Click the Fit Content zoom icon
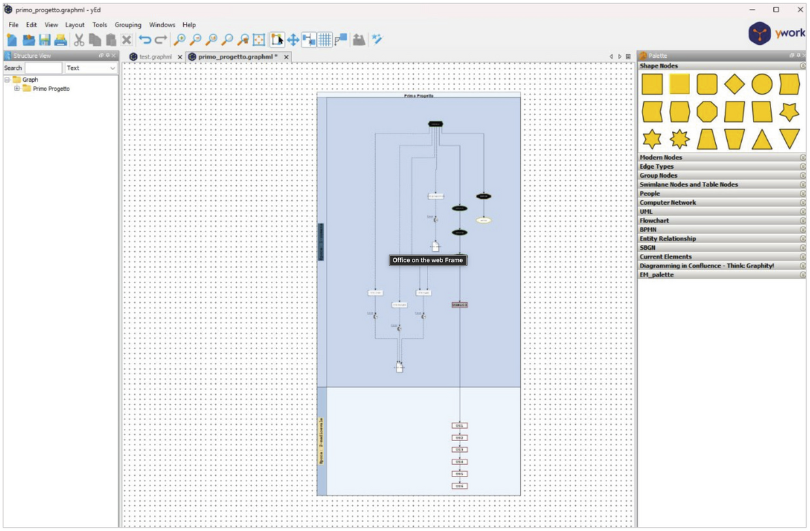810x531 pixels. pyautogui.click(x=259, y=40)
